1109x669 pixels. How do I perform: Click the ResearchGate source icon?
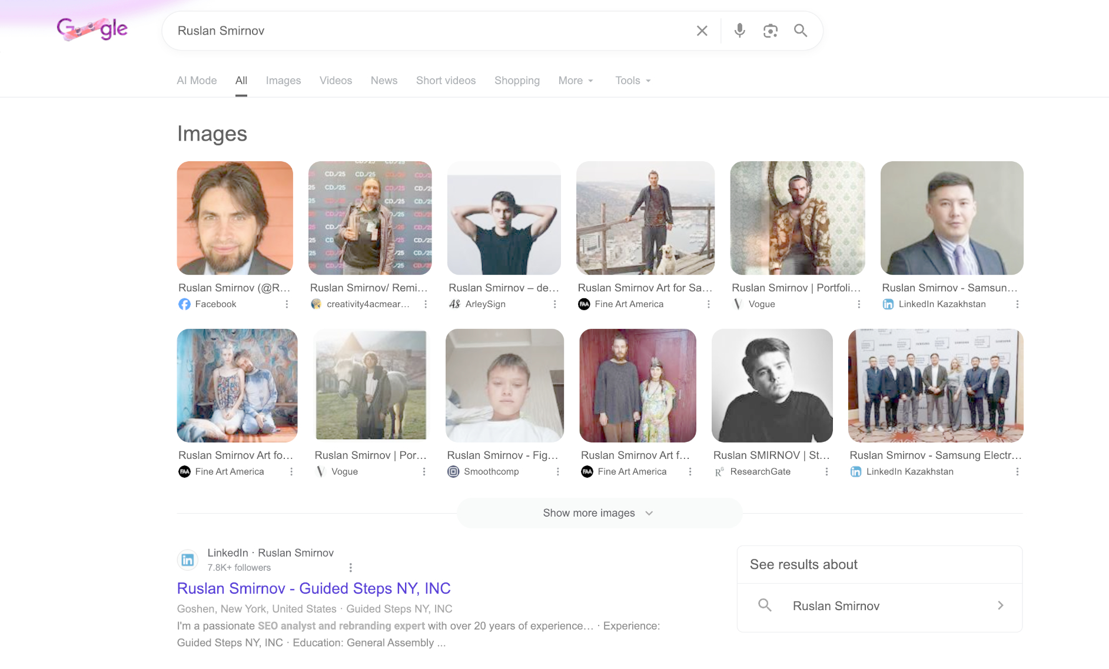[719, 471]
